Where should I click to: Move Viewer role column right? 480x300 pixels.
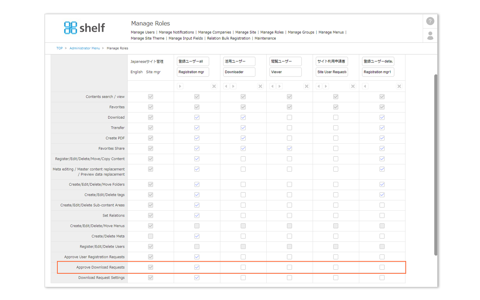click(x=280, y=86)
